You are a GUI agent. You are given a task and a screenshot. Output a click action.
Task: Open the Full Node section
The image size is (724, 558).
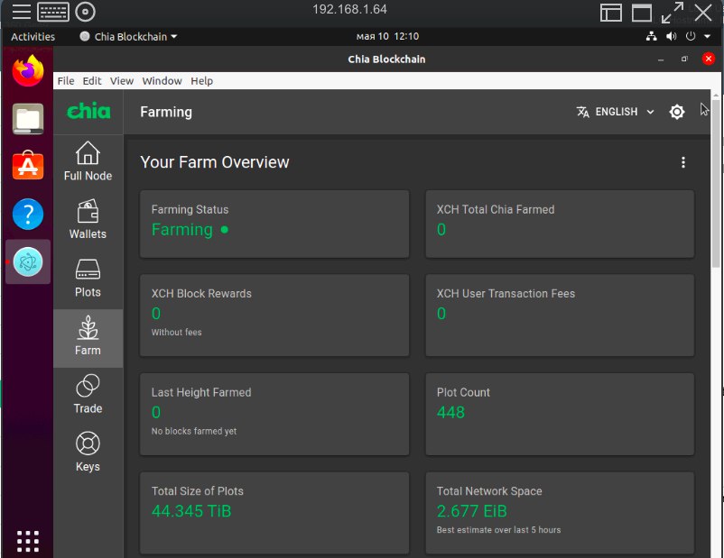tap(88, 161)
